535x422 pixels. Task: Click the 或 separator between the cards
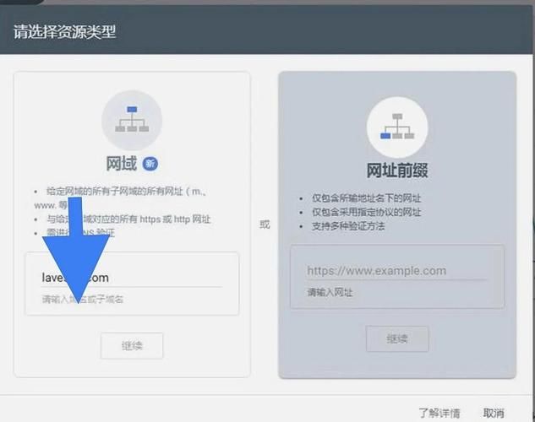(265, 225)
